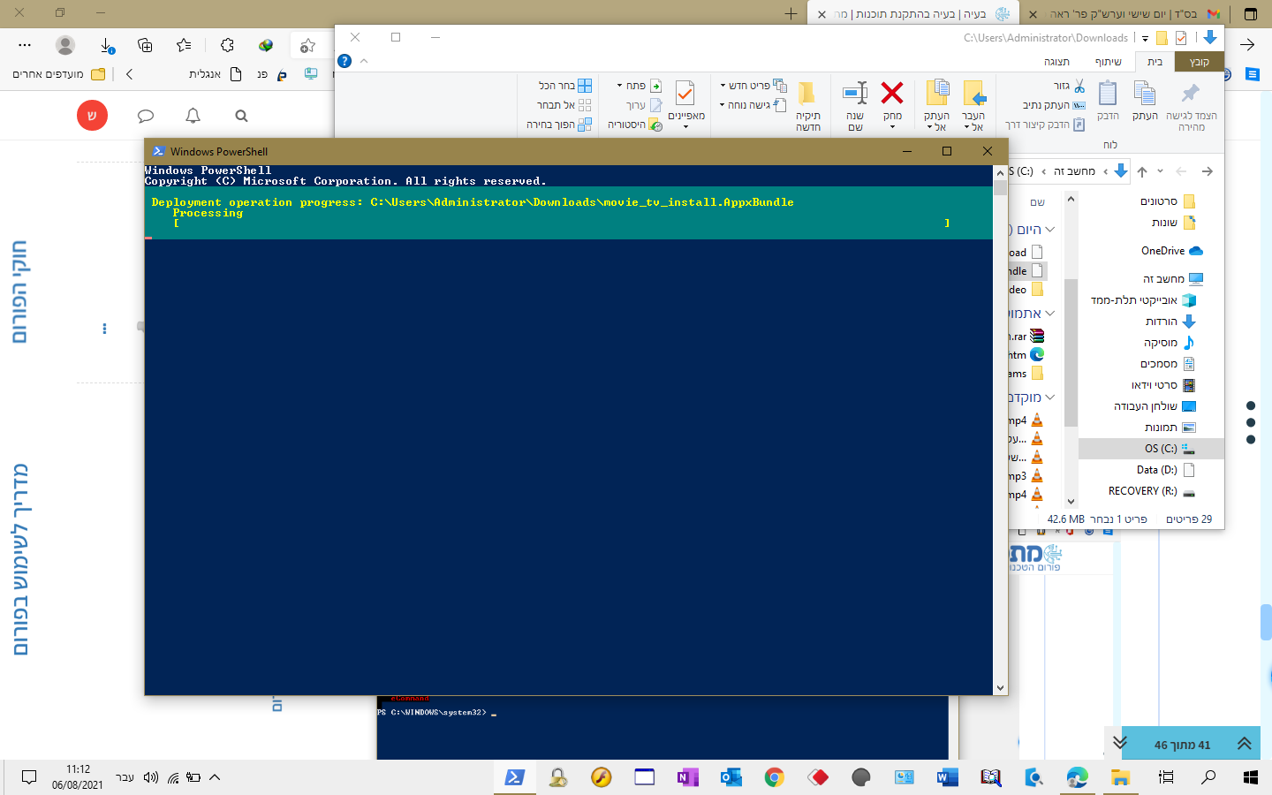Click the red ש user avatar on forum
Image resolution: width=1272 pixels, height=795 pixels.
tap(92, 116)
